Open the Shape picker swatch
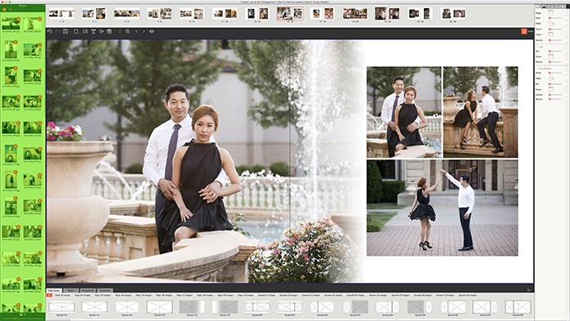 click(550, 13)
